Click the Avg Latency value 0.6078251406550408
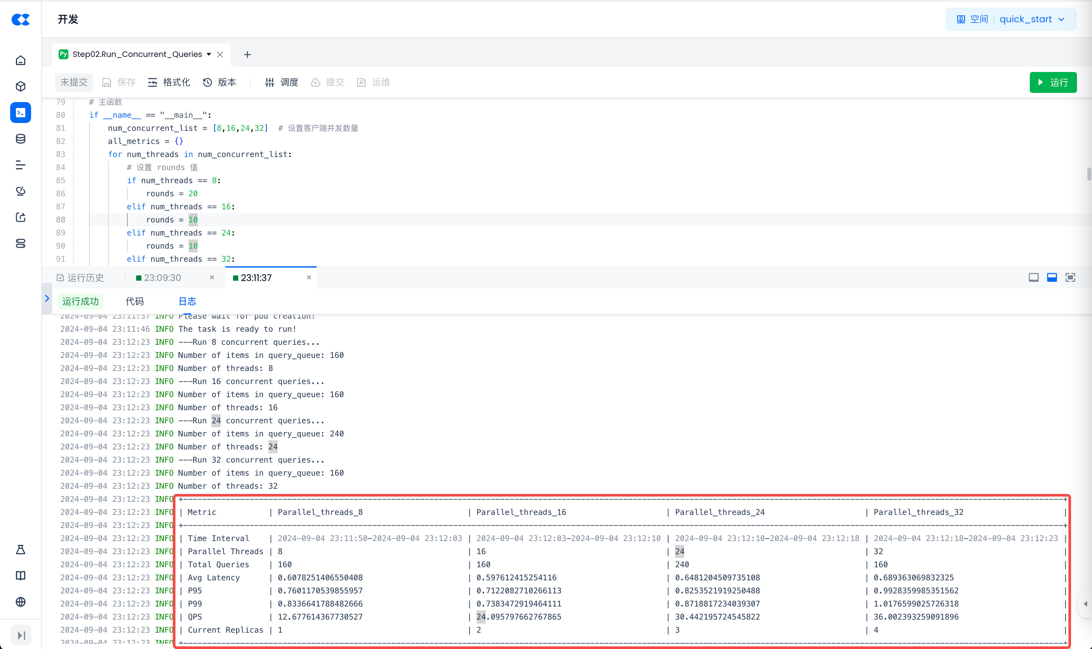This screenshot has width=1092, height=649. click(320, 577)
